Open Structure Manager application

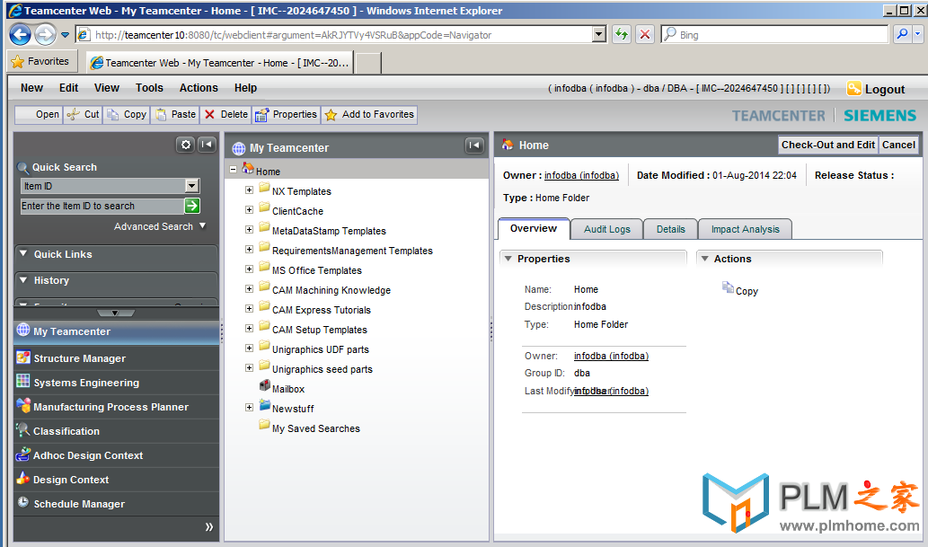click(x=117, y=358)
